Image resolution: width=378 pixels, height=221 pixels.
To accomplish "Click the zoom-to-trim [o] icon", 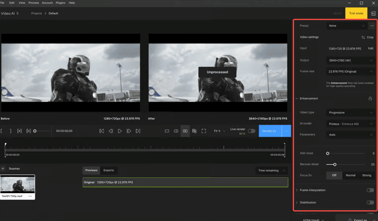I will (x=28, y=131).
